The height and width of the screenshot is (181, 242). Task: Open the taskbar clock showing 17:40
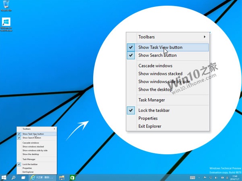click(235, 178)
